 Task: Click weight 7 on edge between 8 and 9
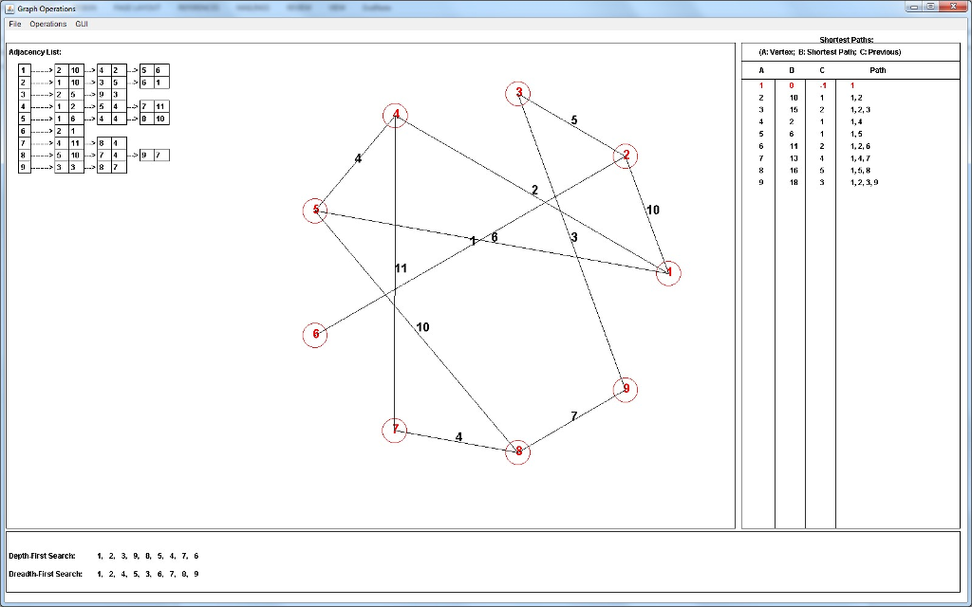coord(574,416)
